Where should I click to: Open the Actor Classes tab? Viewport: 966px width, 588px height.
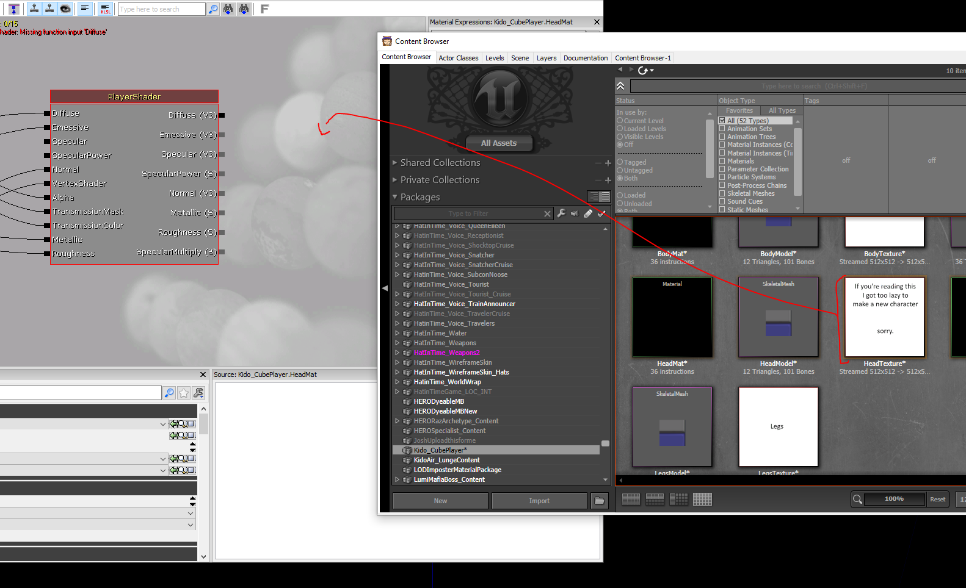click(x=459, y=58)
